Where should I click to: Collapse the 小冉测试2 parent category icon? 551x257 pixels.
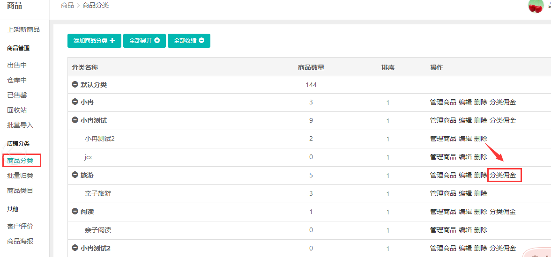pos(74,248)
